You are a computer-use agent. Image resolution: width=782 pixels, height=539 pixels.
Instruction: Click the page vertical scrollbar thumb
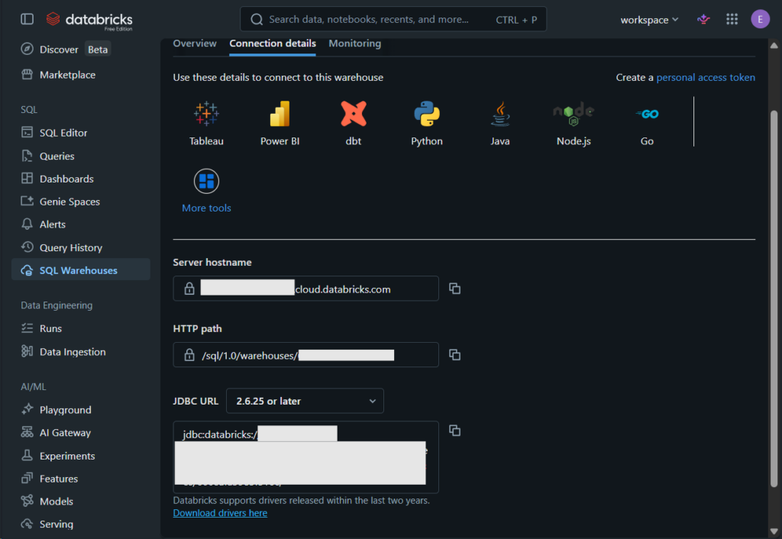coord(774,299)
